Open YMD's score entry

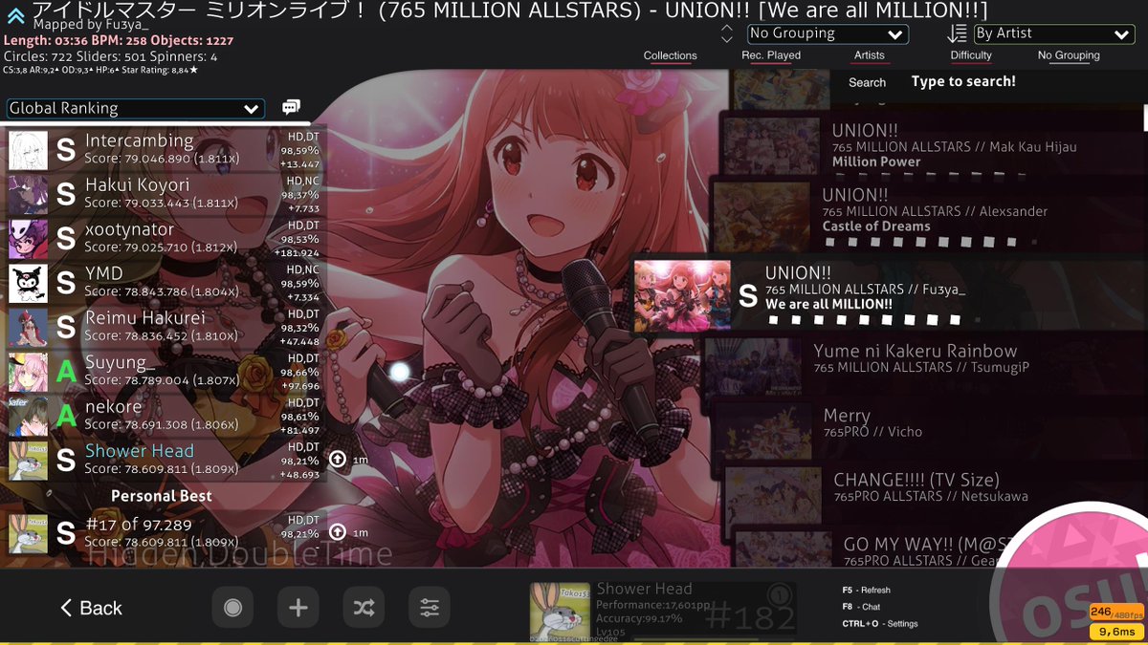(x=164, y=284)
